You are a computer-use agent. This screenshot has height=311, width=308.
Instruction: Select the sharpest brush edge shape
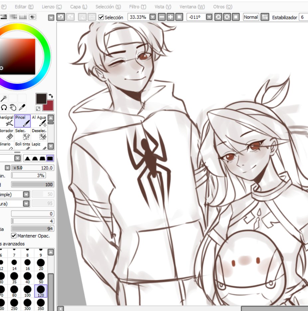click(27, 158)
